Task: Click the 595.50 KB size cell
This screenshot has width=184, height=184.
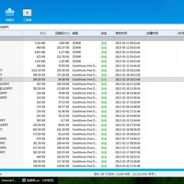Action: pyautogui.click(x=39, y=75)
